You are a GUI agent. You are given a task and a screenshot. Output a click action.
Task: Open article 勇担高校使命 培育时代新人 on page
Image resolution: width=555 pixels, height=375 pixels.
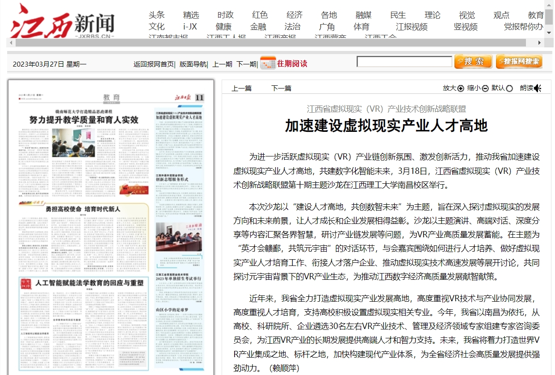tap(82, 209)
